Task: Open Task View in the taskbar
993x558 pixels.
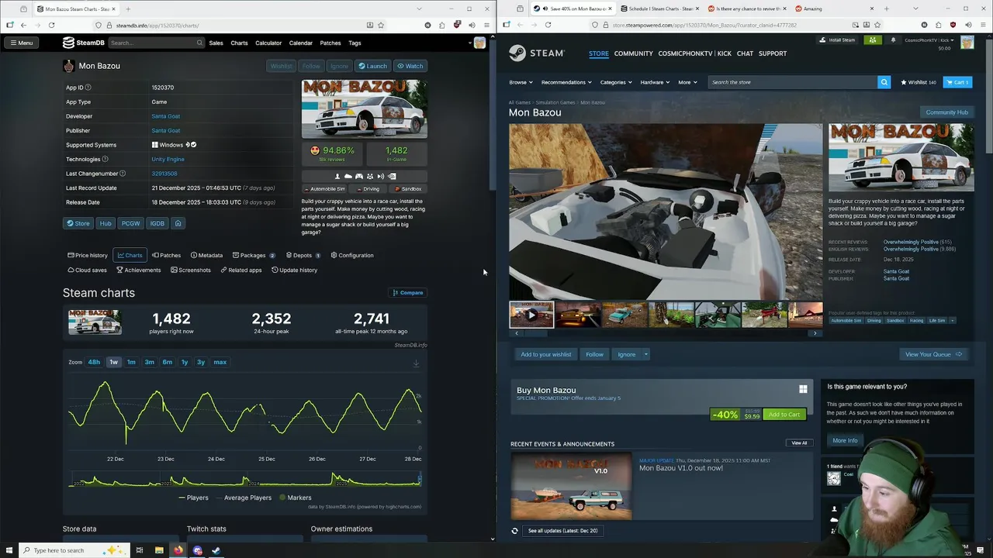Action: [140, 550]
